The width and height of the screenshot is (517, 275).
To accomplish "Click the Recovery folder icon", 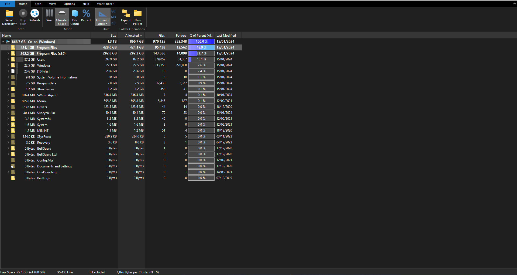I will pos(13,142).
